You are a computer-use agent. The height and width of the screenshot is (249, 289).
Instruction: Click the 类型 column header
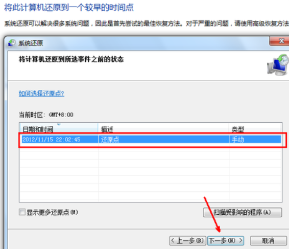[x=255, y=128]
